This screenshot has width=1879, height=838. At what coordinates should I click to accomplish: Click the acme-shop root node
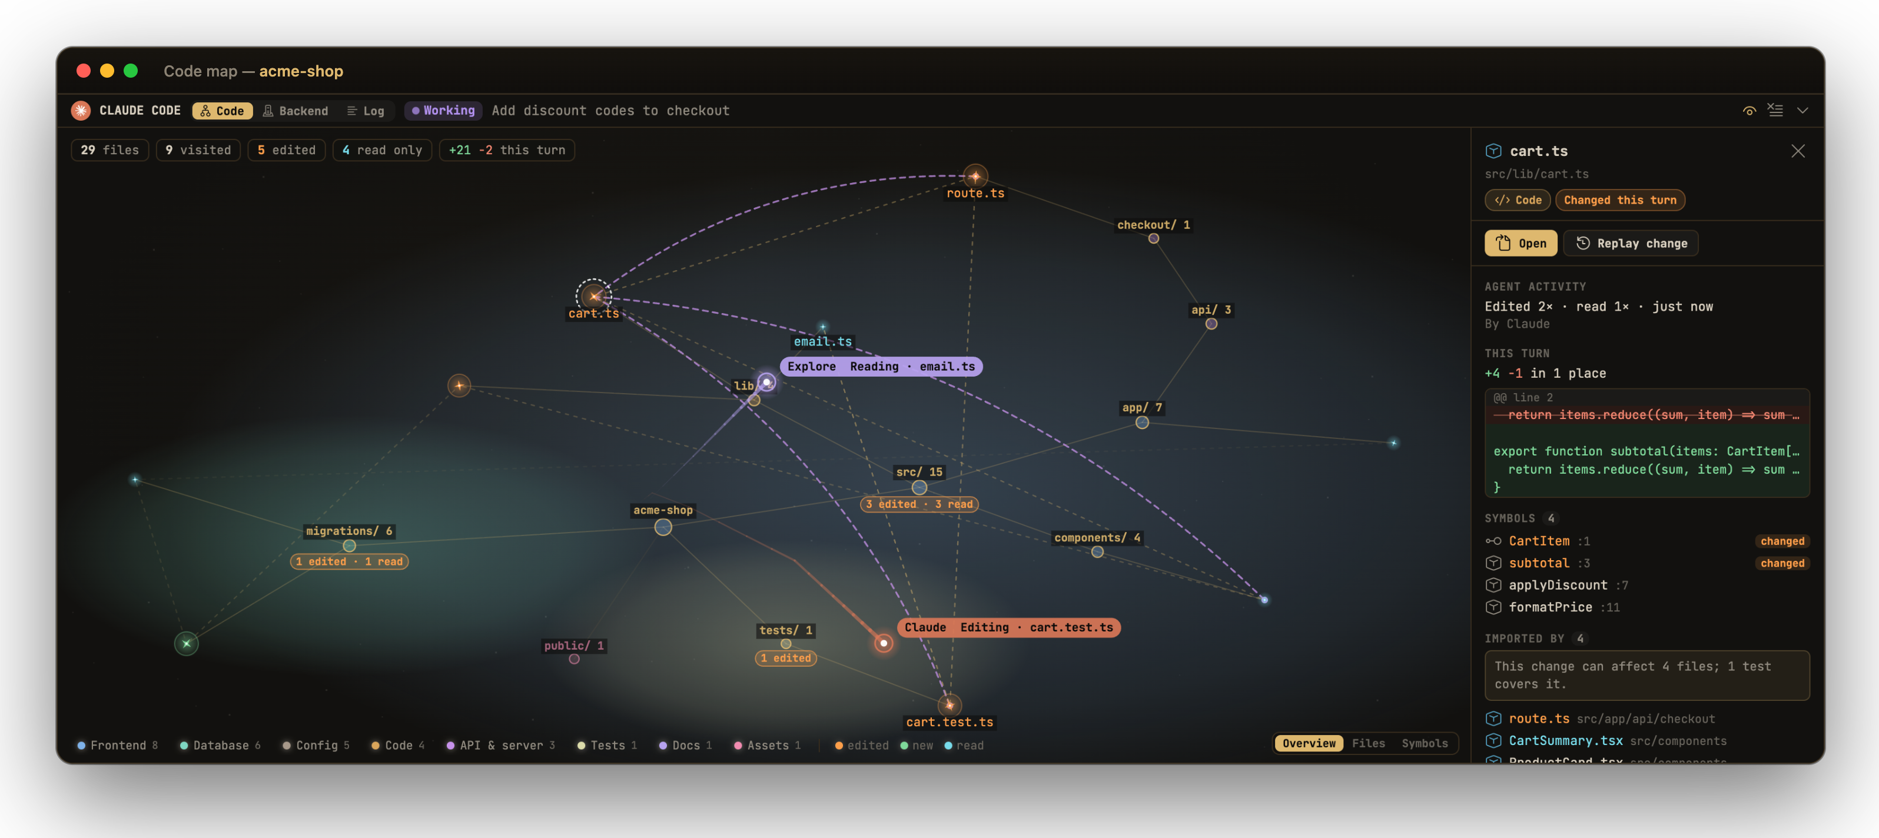coord(662,527)
